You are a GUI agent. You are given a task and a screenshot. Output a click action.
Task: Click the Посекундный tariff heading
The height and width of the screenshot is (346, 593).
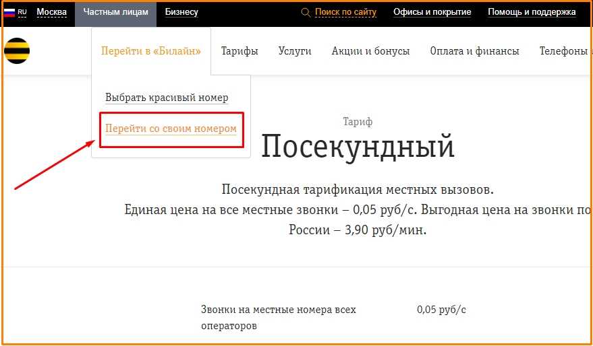coord(358,146)
